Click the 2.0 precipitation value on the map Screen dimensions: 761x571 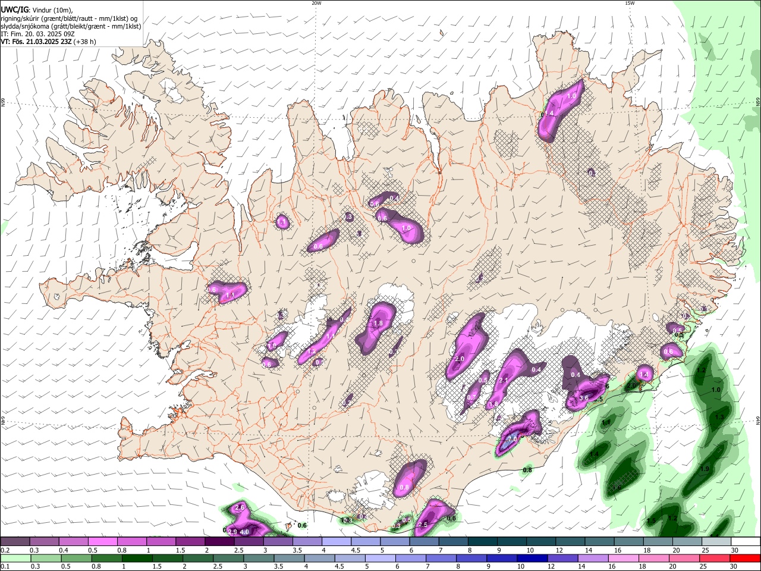tap(459, 360)
